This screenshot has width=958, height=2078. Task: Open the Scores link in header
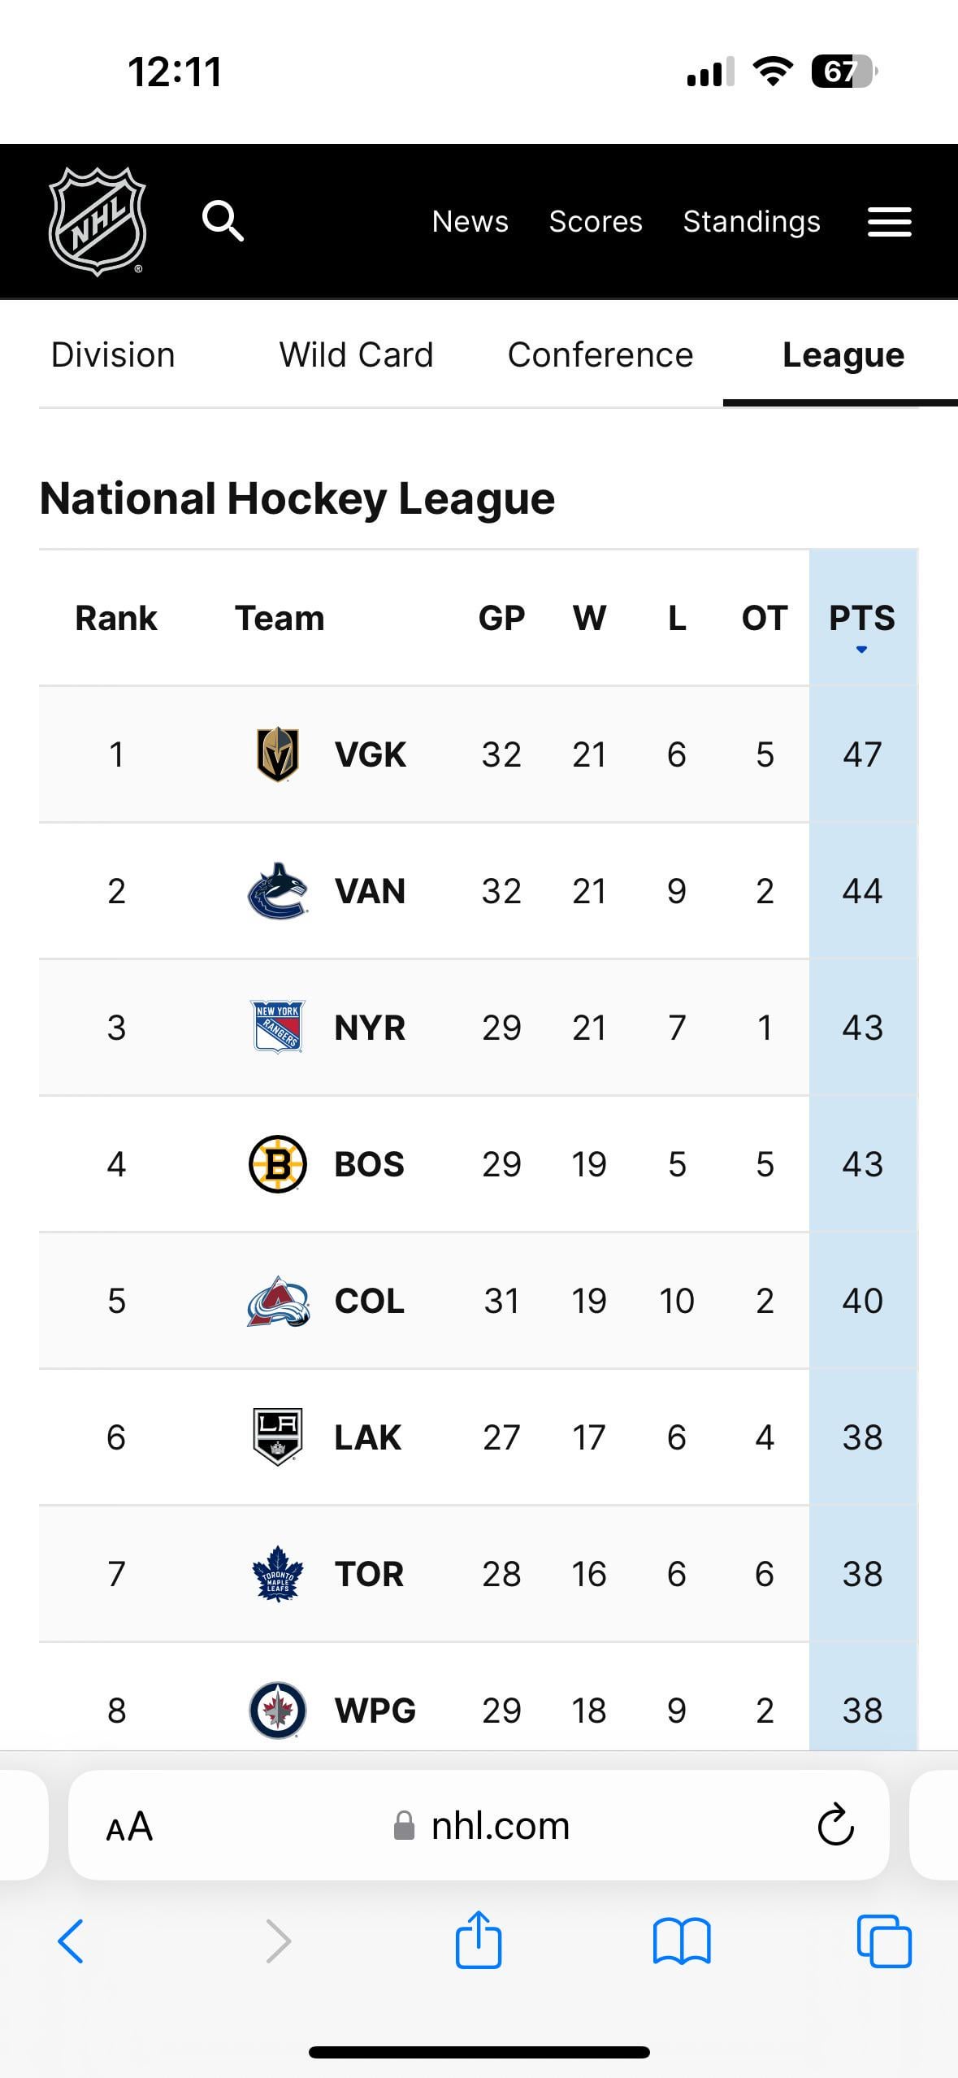point(596,221)
